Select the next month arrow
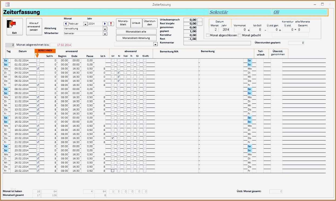Screen dimensions: 336x201 (105, 24)
